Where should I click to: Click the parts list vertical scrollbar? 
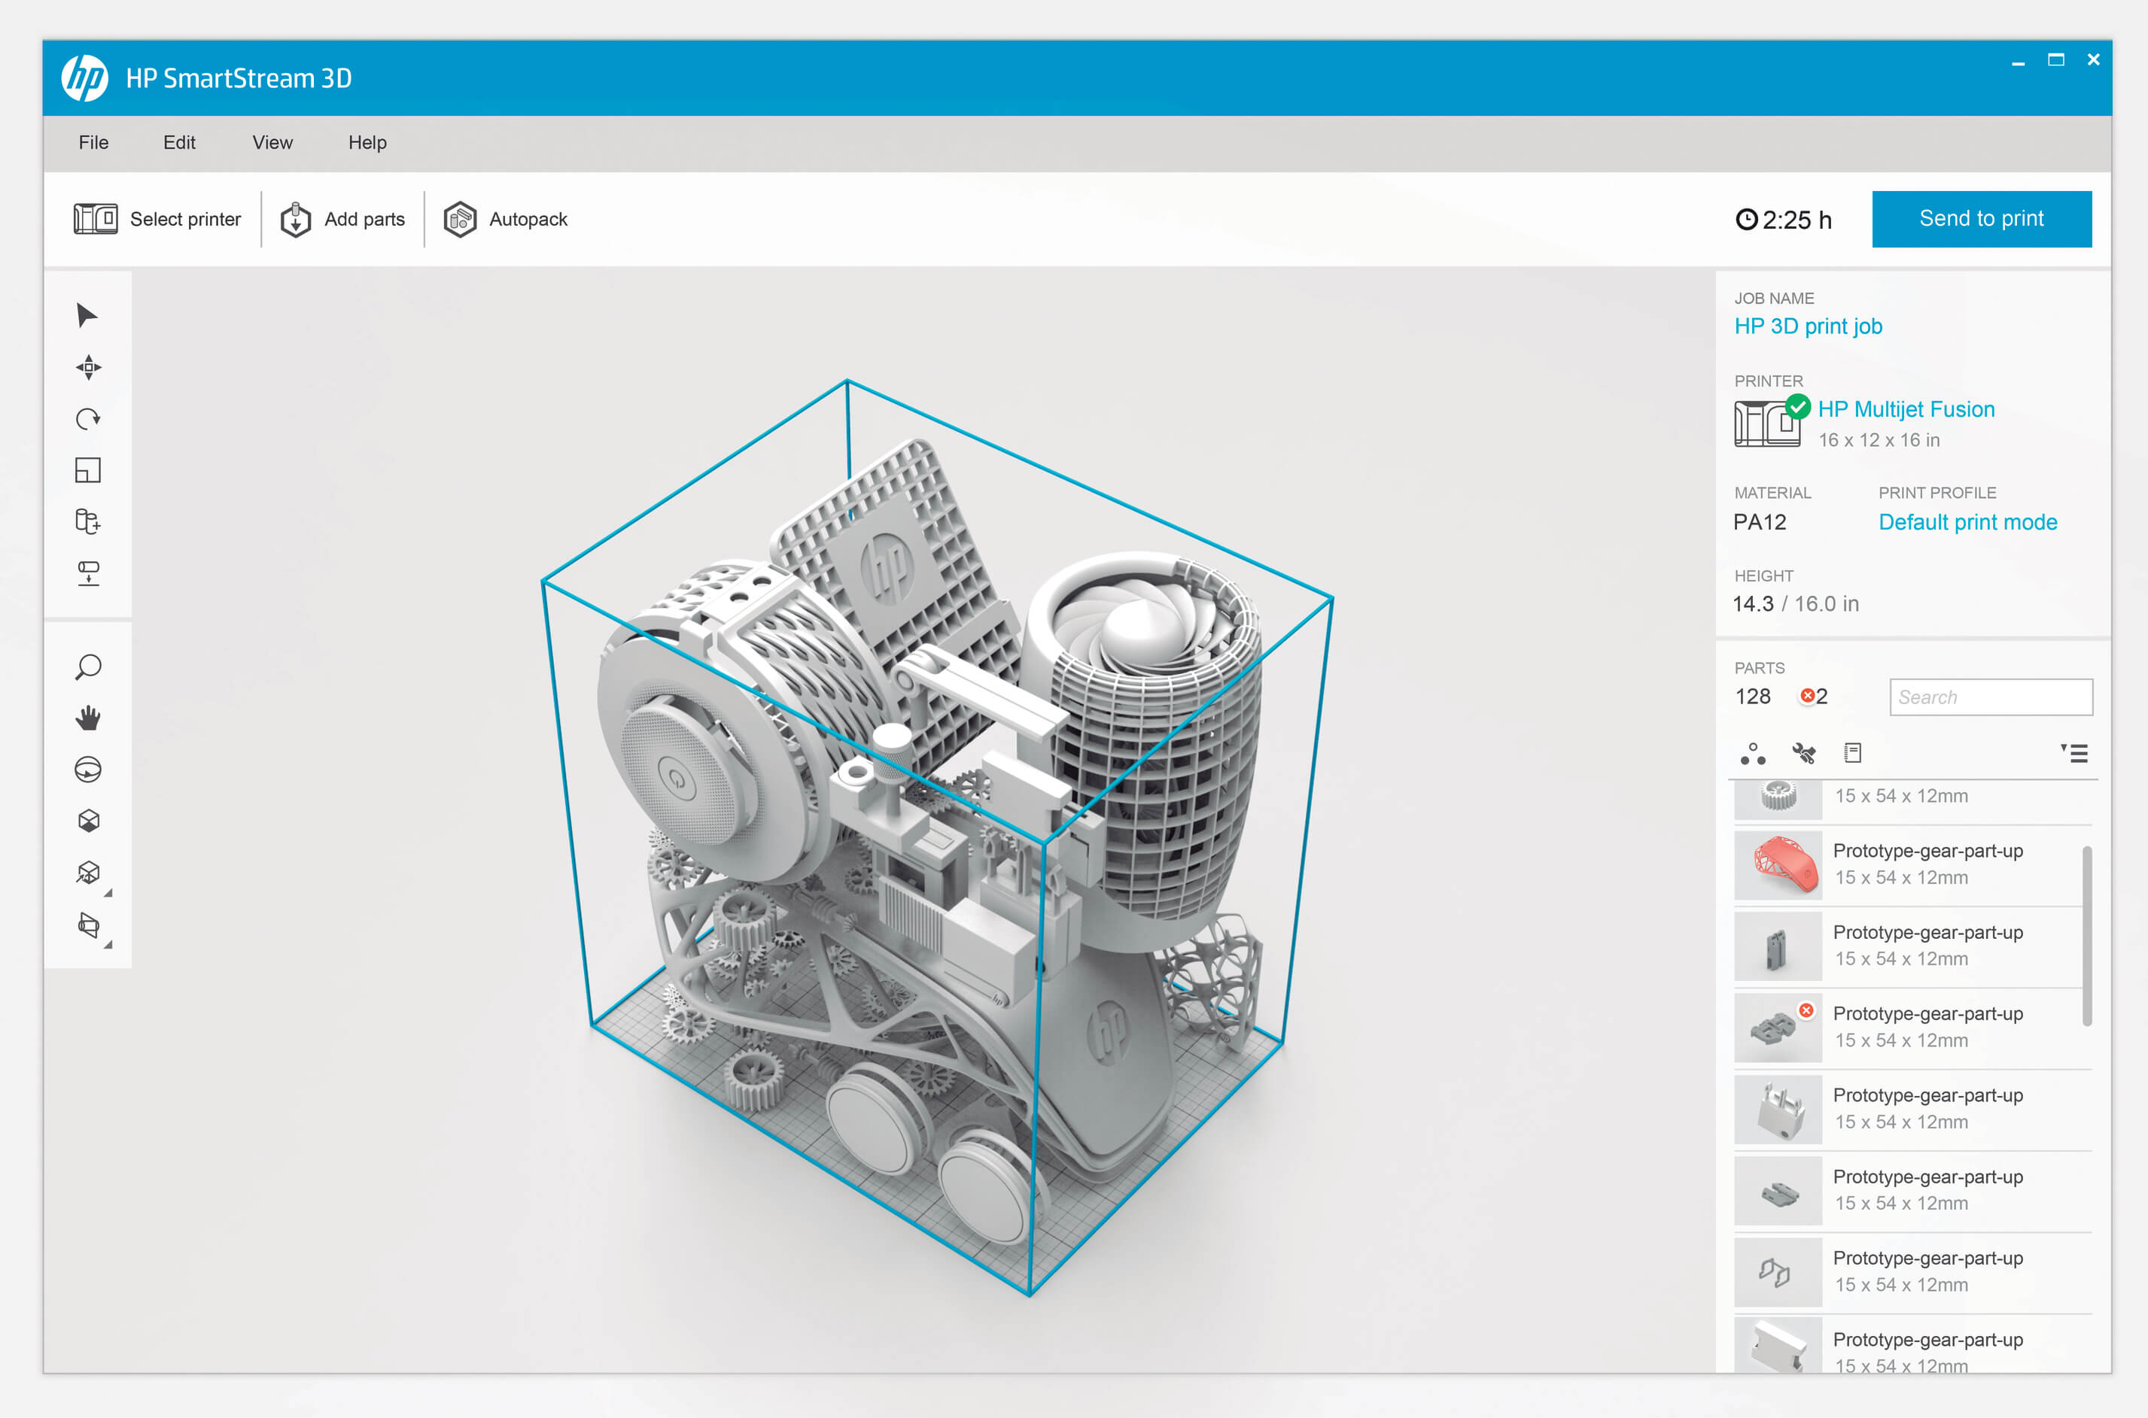point(2086,936)
